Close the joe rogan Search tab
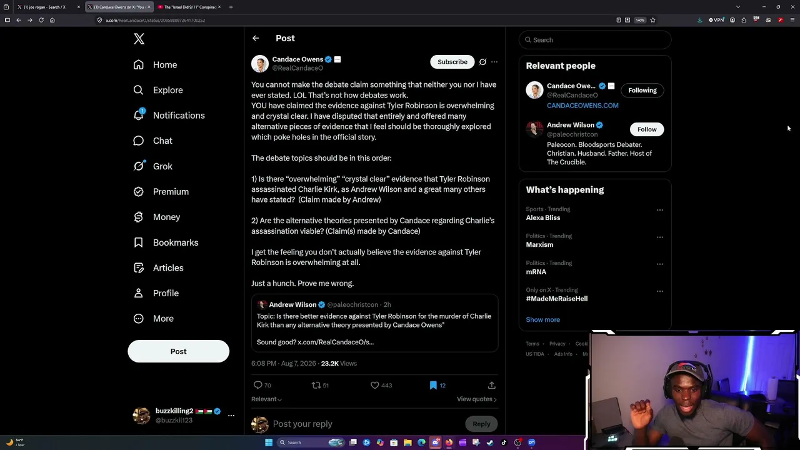The width and height of the screenshot is (800, 450). 79,7
